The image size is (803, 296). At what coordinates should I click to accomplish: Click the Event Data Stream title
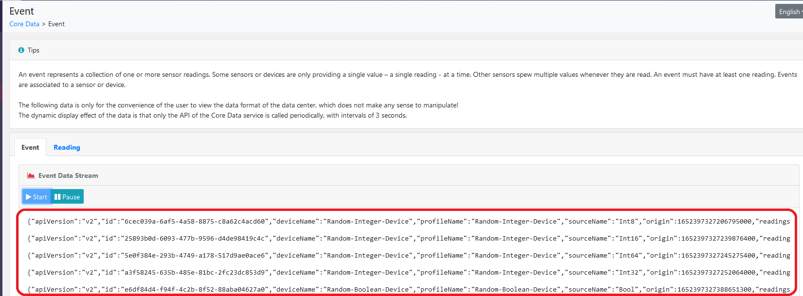[x=68, y=175]
